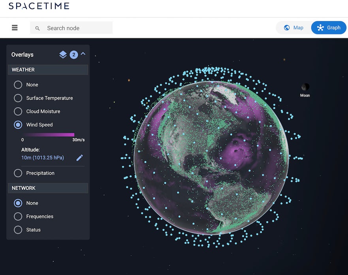This screenshot has width=348, height=275.
Task: Click the search magnifier icon
Action: click(38, 28)
